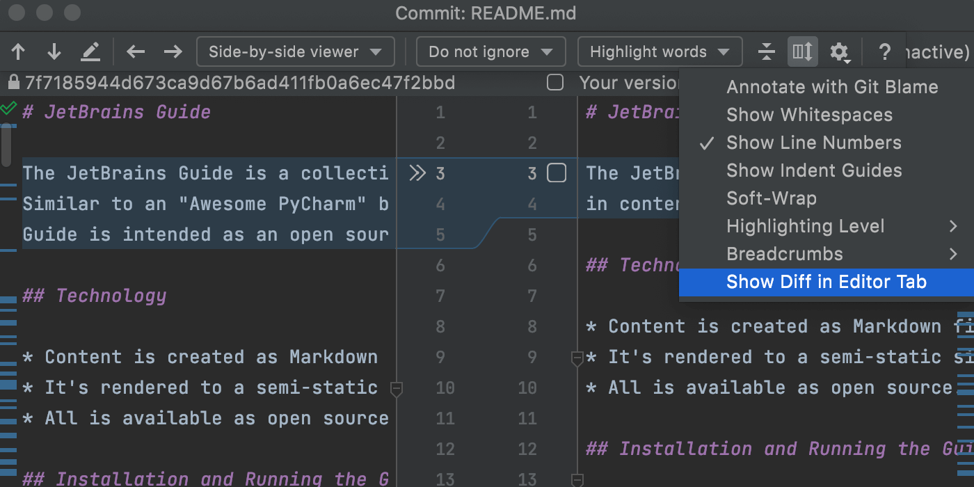Click left line 'Similar to an "Awesome PyCharm"'
Image resolution: width=974 pixels, height=487 pixels.
click(x=205, y=204)
